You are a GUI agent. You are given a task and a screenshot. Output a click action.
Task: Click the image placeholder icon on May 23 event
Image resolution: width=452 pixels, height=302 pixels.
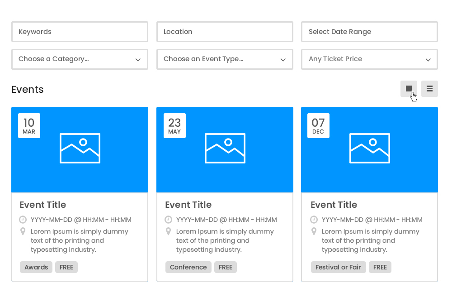(x=225, y=148)
